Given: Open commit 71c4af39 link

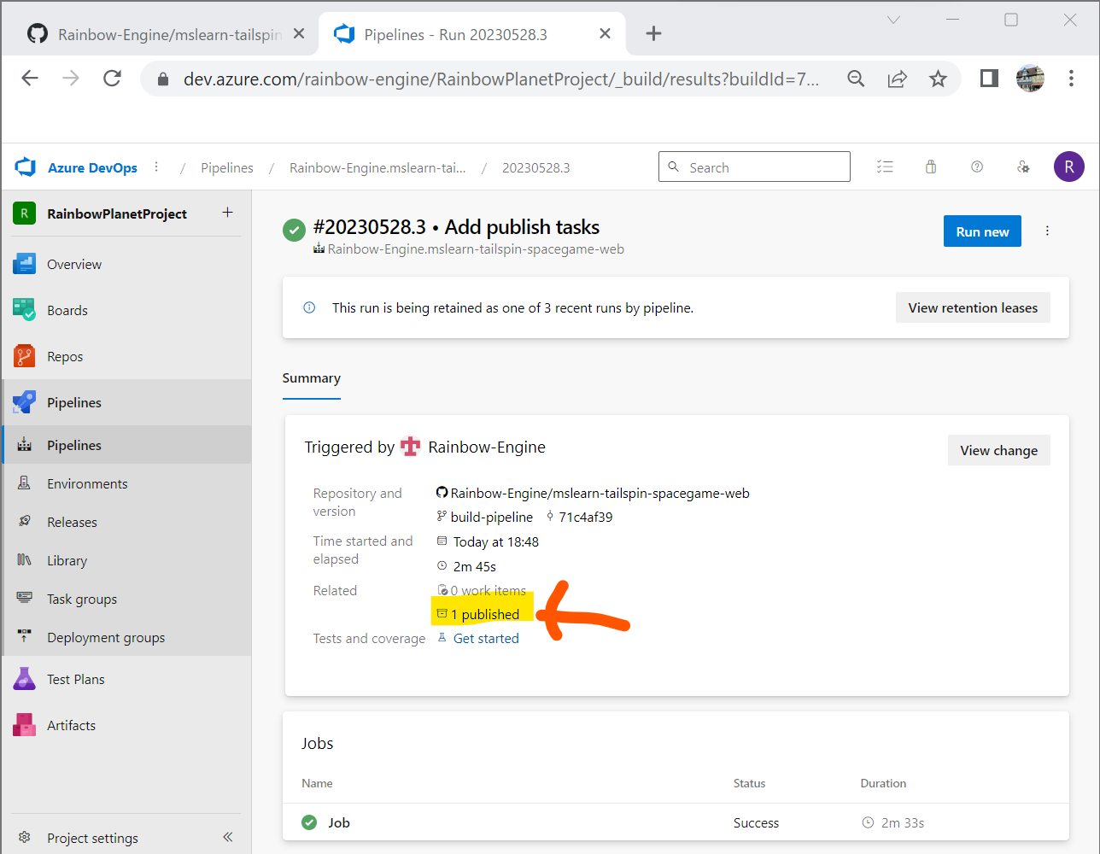Looking at the screenshot, I should pyautogui.click(x=586, y=517).
